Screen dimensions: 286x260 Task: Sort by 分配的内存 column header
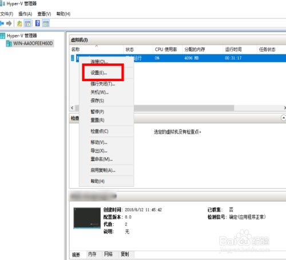[202, 50]
